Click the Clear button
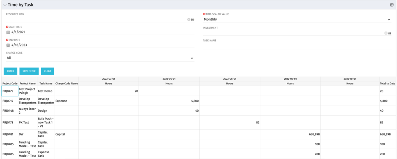 48,71
